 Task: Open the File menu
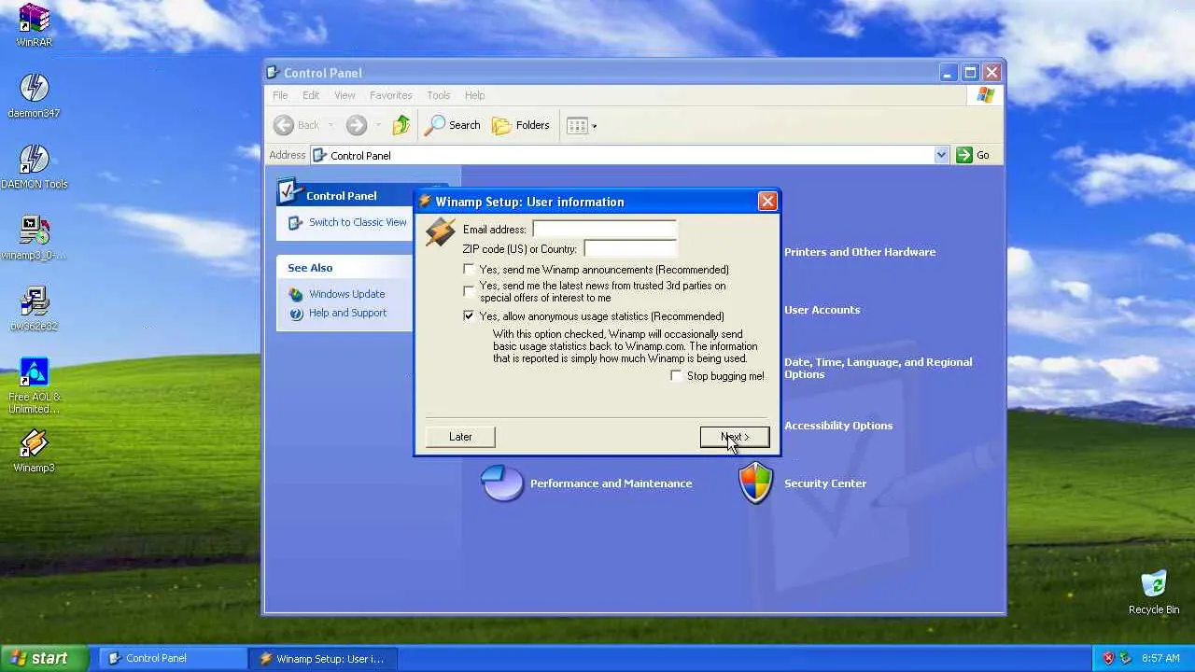coord(280,95)
